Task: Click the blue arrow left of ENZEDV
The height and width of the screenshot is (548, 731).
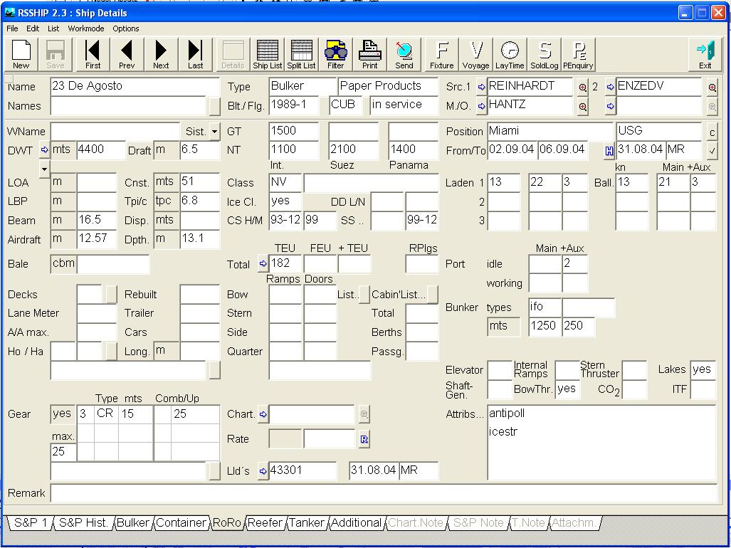Action: 610,87
